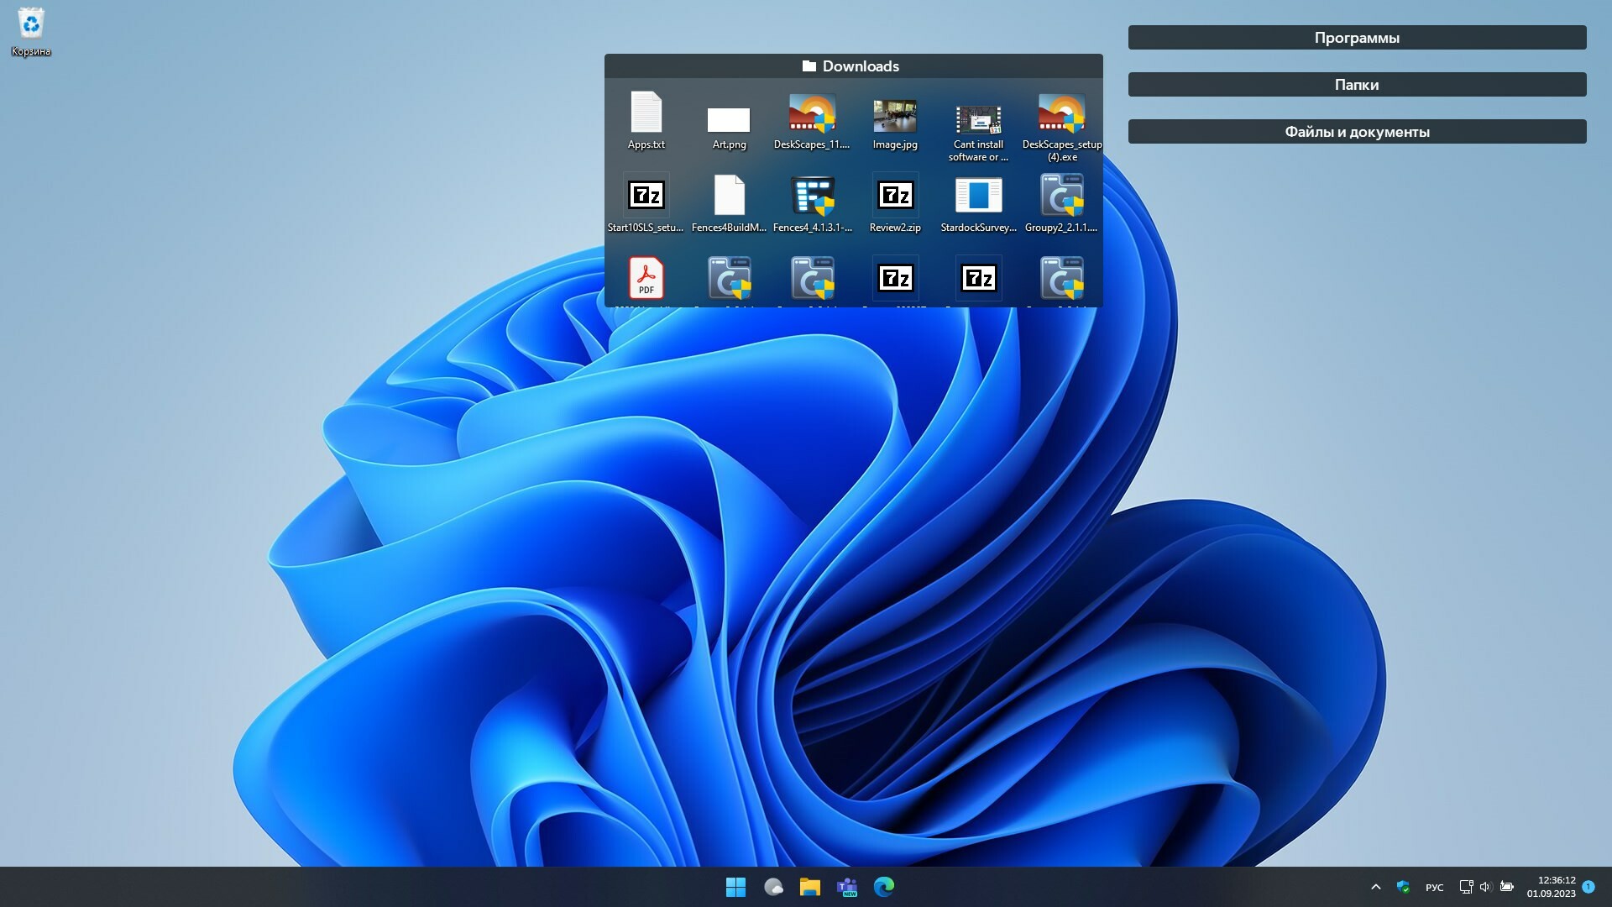The image size is (1612, 907).
Task: Launch Microsoft Edge from taskbar
Action: tap(884, 887)
